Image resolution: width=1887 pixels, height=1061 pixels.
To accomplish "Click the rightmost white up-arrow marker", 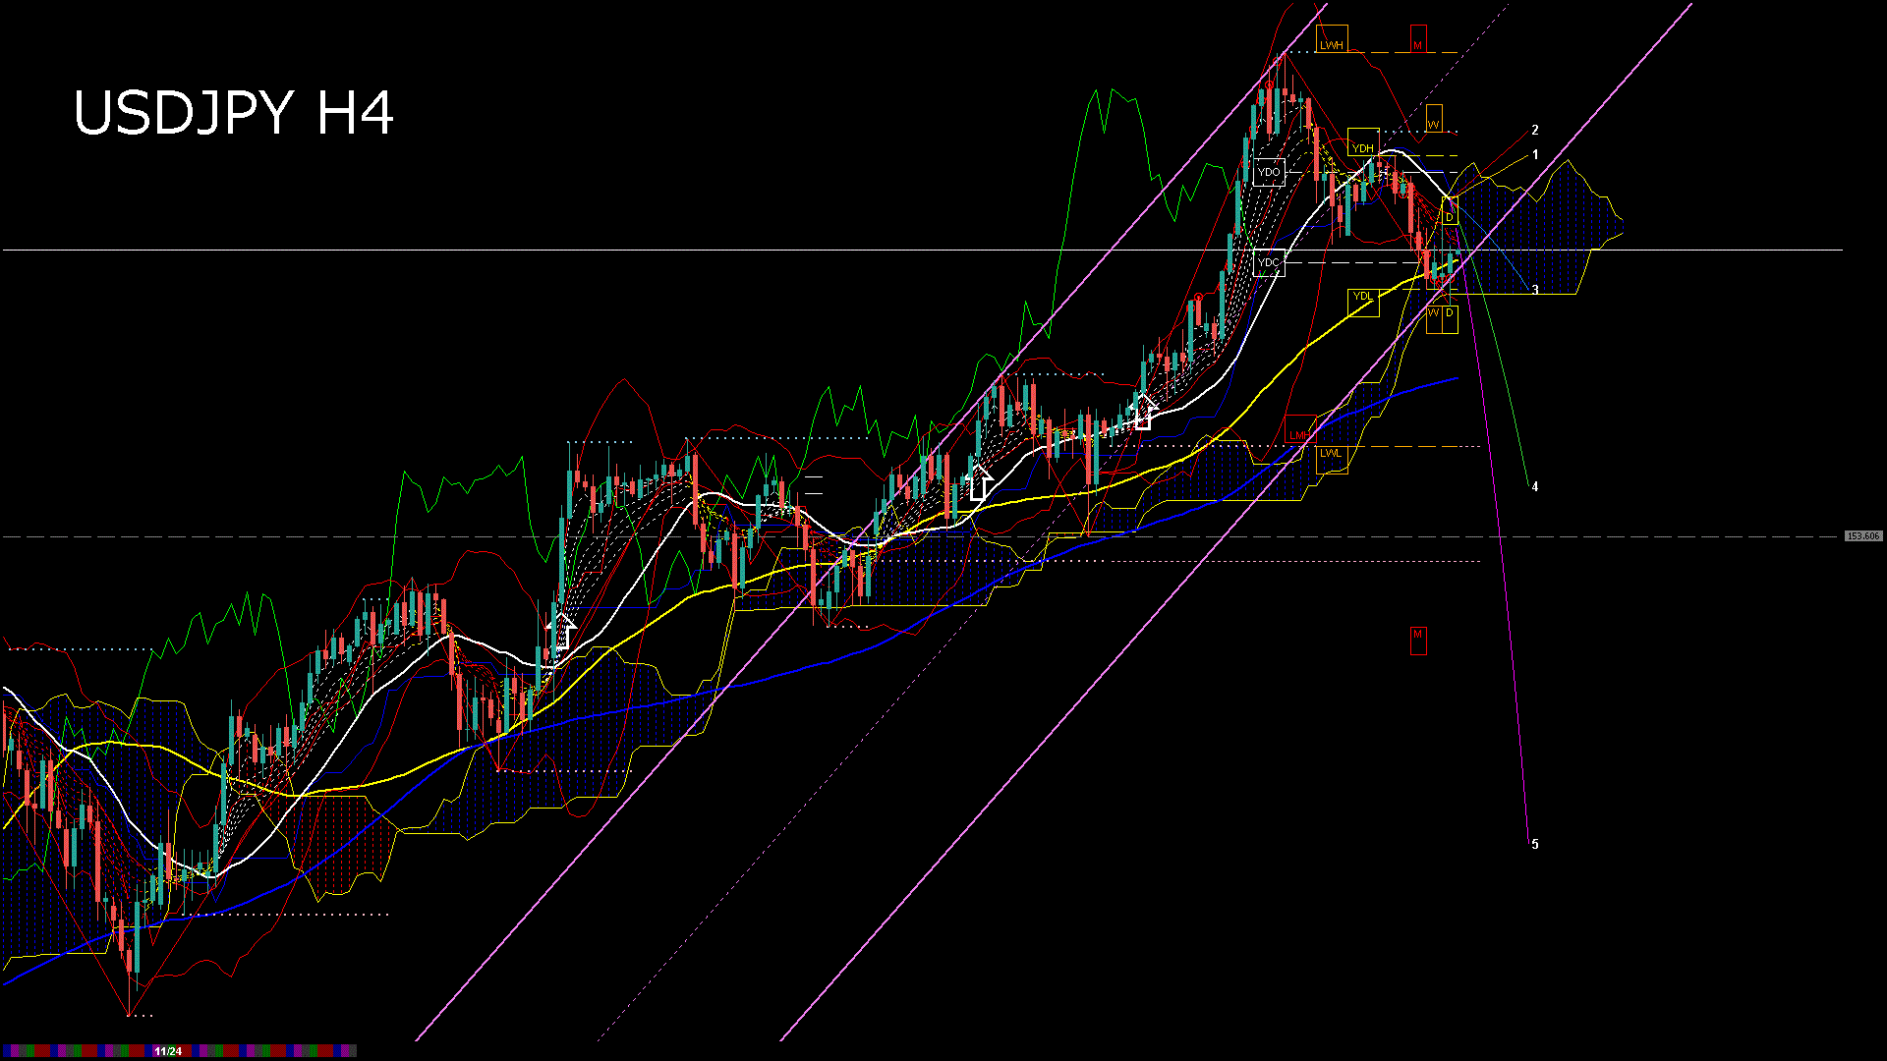I will (1143, 412).
